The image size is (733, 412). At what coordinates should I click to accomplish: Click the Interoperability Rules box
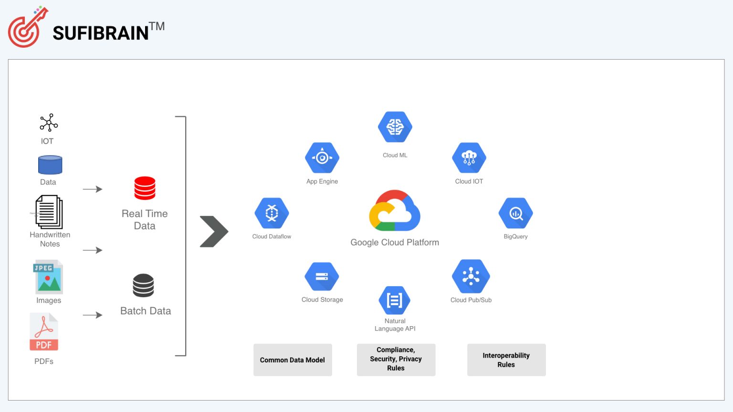pos(506,360)
